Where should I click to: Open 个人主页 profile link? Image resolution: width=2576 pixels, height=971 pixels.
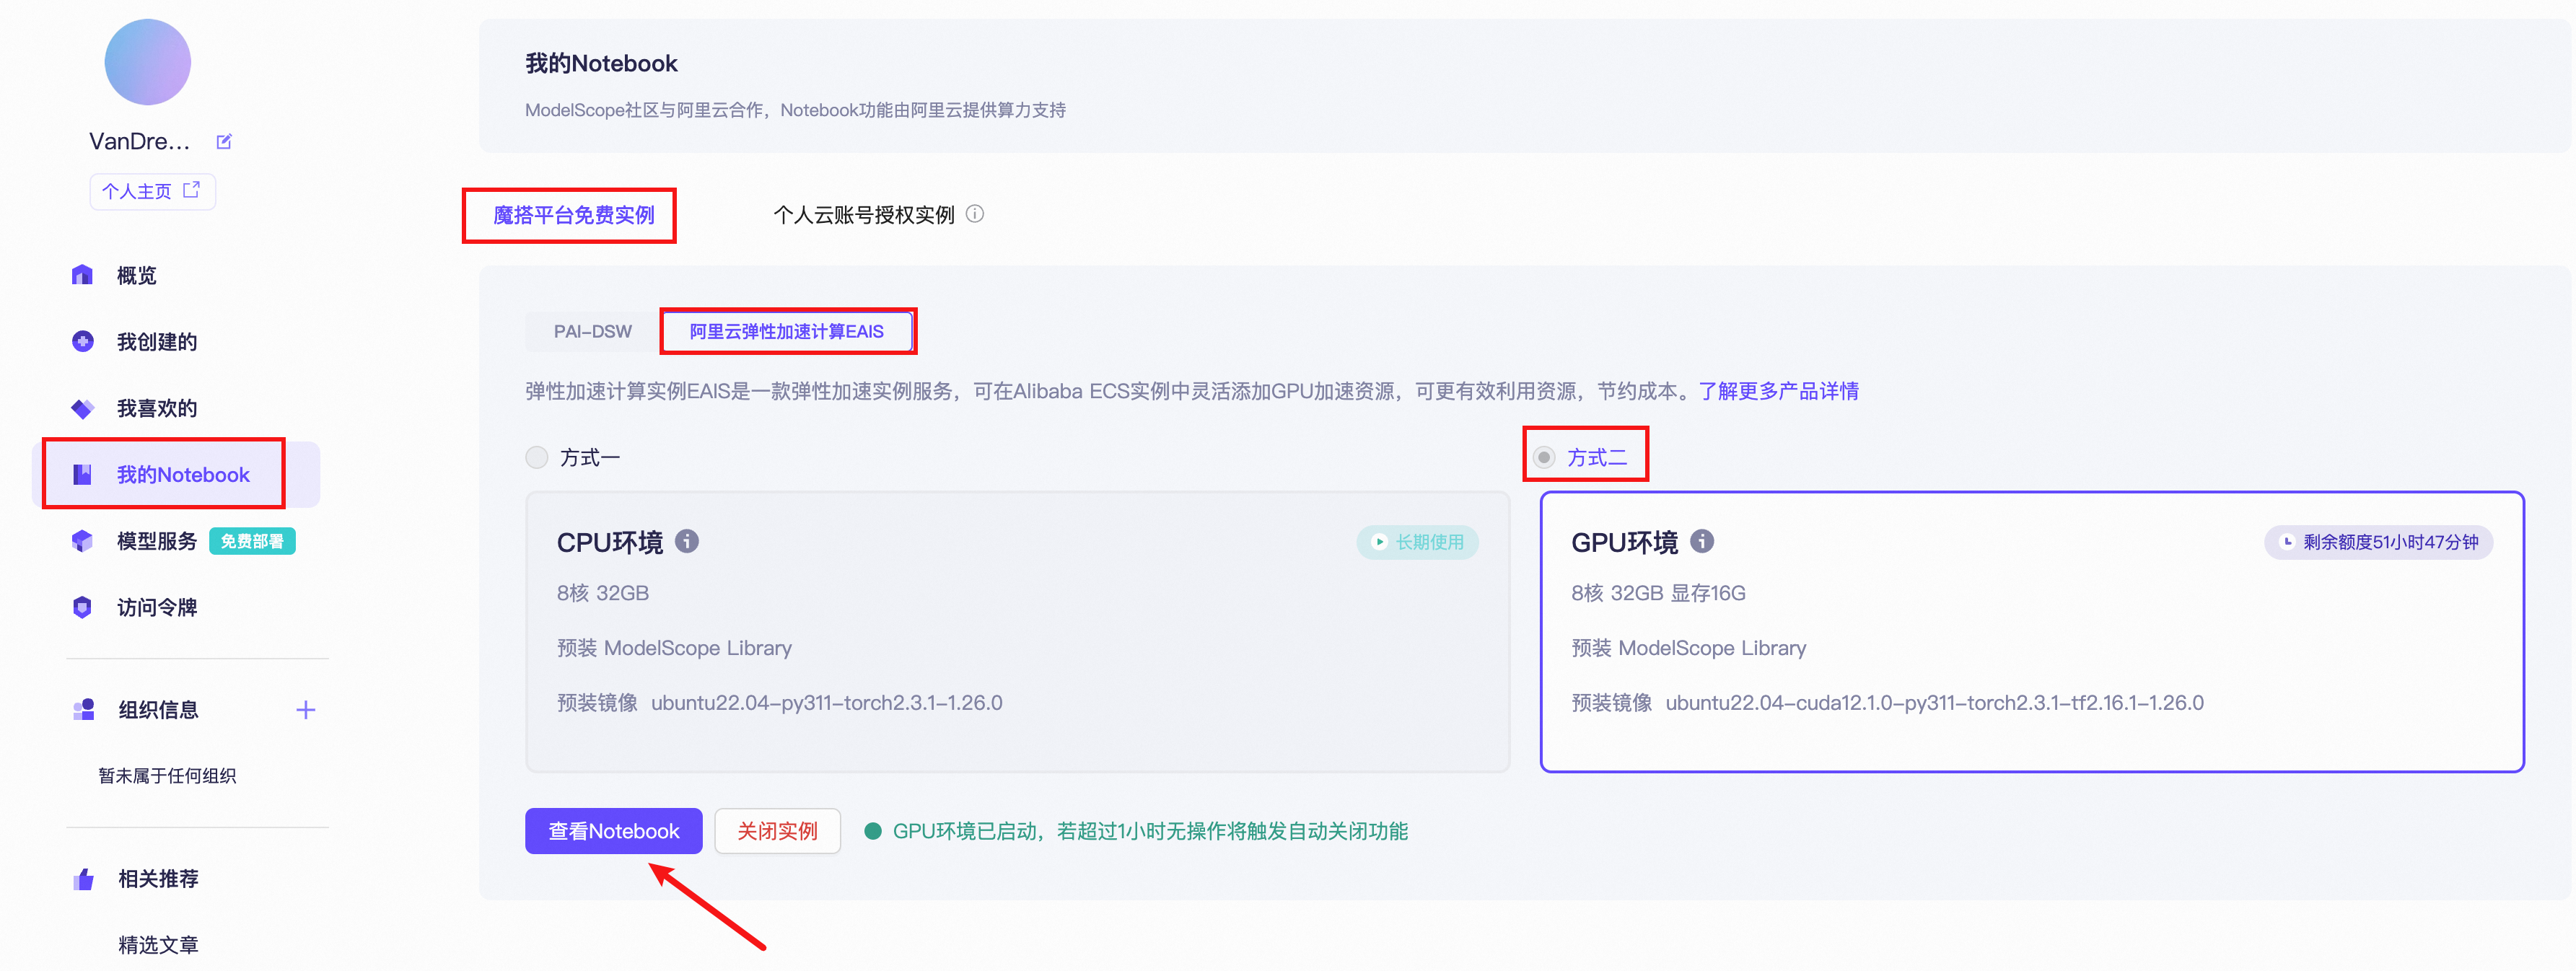(x=152, y=191)
